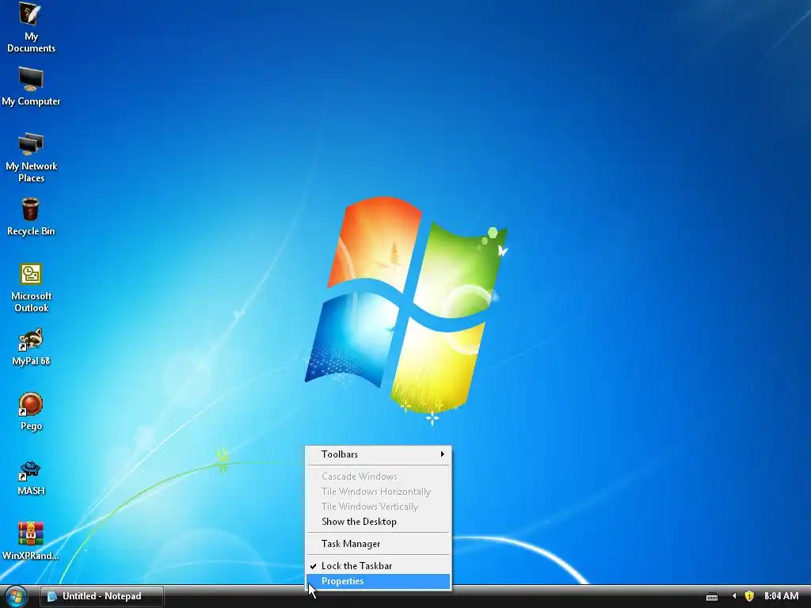
Task: Toggle Lock the Taskbar option
Action: tap(378, 565)
